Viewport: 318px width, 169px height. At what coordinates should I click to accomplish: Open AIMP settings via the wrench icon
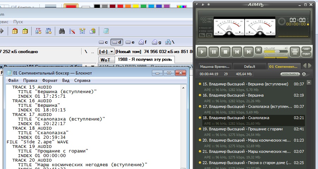click(203, 5)
